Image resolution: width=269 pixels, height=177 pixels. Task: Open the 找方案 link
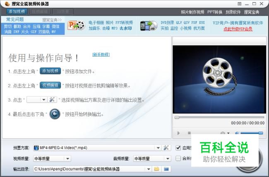coord(199,28)
